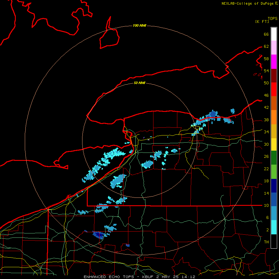The height and width of the screenshot is (279, 279).
Task: Click the white top color swatch
Action: 274,34
